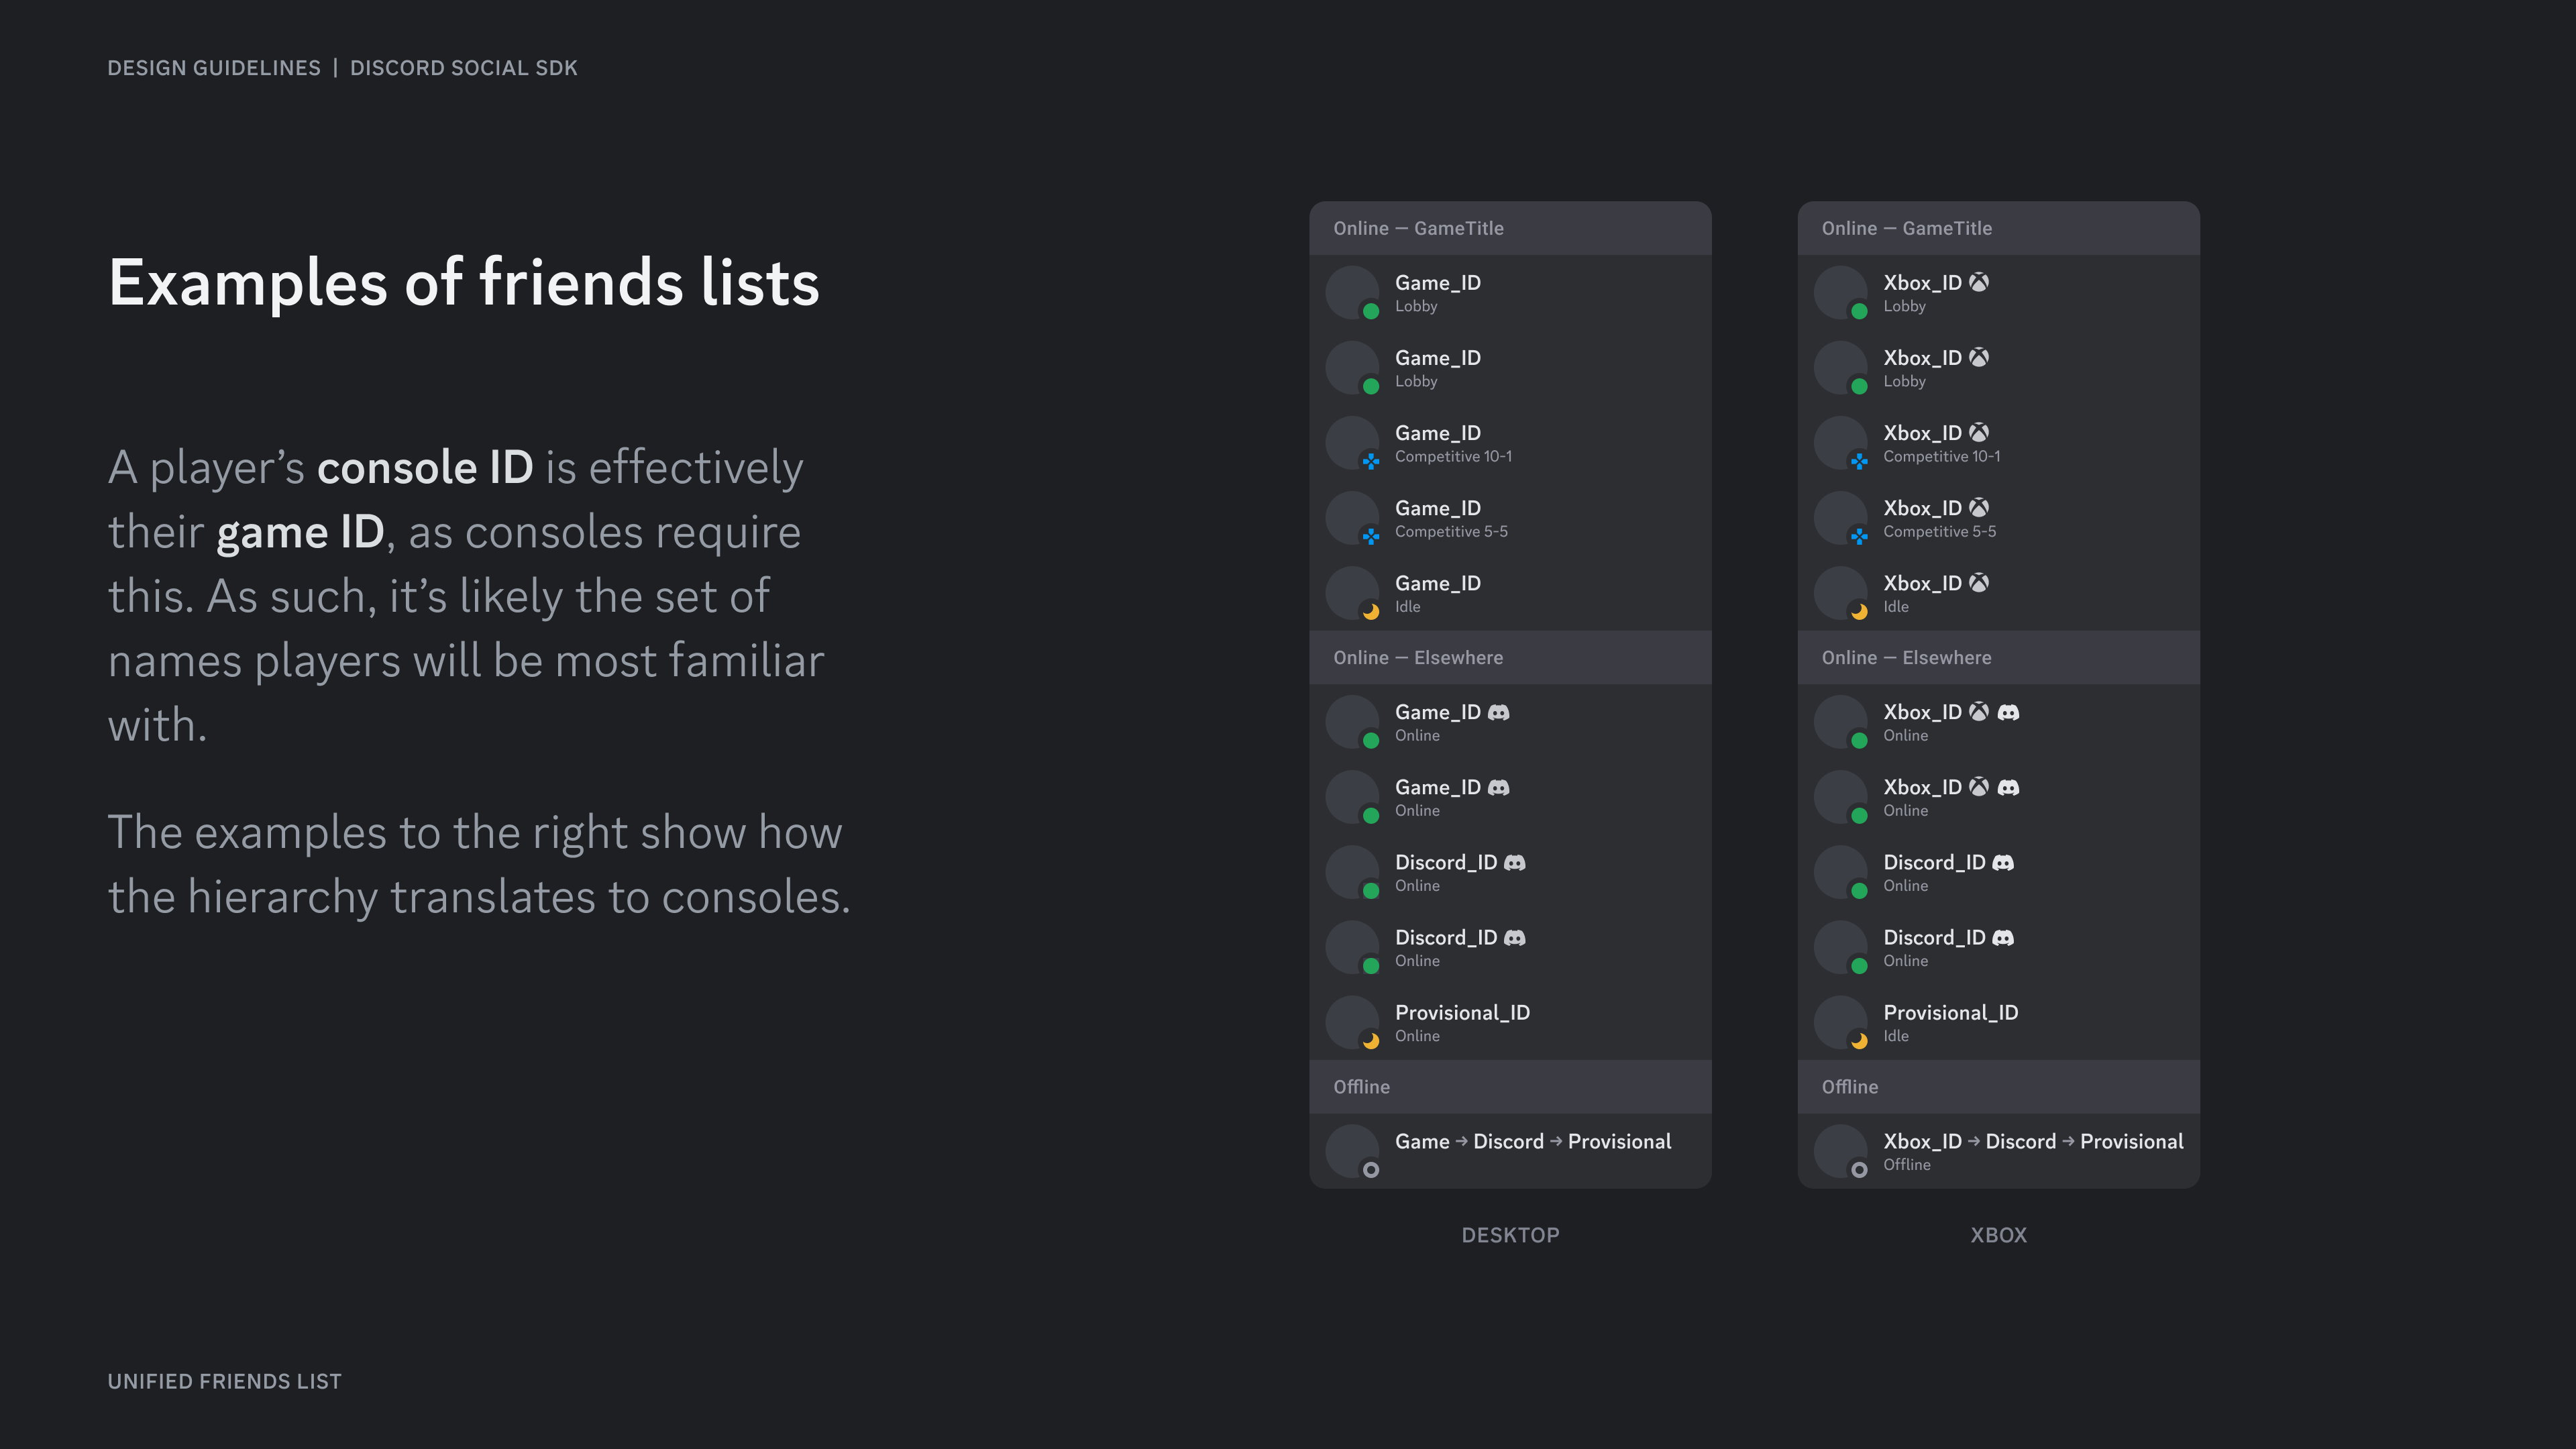Click the Discord icon next to Discord_ID in Desktop list
The width and height of the screenshot is (2576, 1449).
tap(1514, 862)
